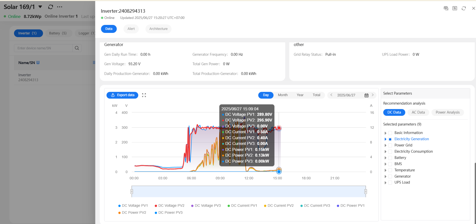Check the Basic Information checkbox

tap(390, 133)
